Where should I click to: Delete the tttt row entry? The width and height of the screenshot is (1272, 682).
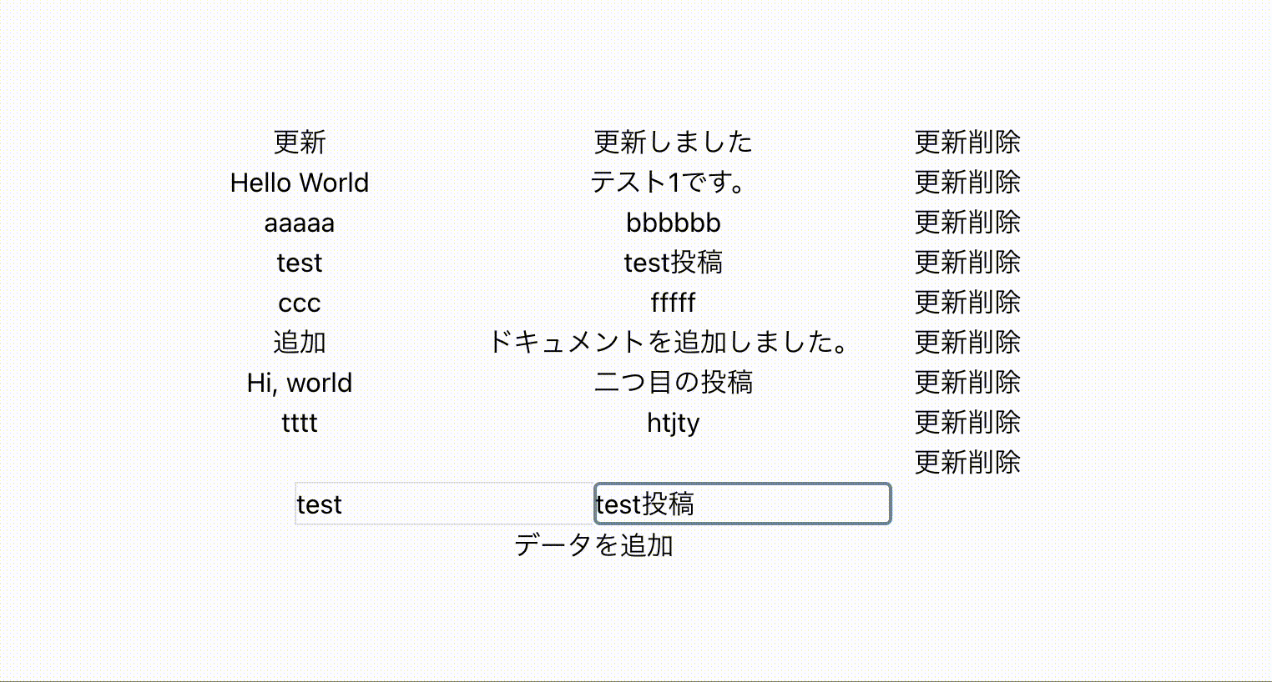click(x=994, y=422)
